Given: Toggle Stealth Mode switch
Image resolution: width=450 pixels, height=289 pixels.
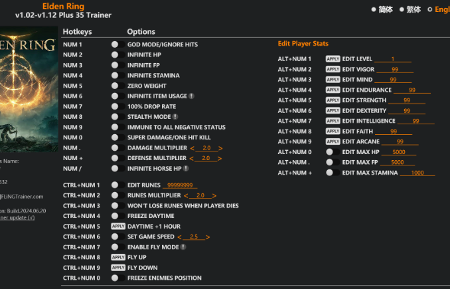Looking at the screenshot, I should (x=118, y=117).
